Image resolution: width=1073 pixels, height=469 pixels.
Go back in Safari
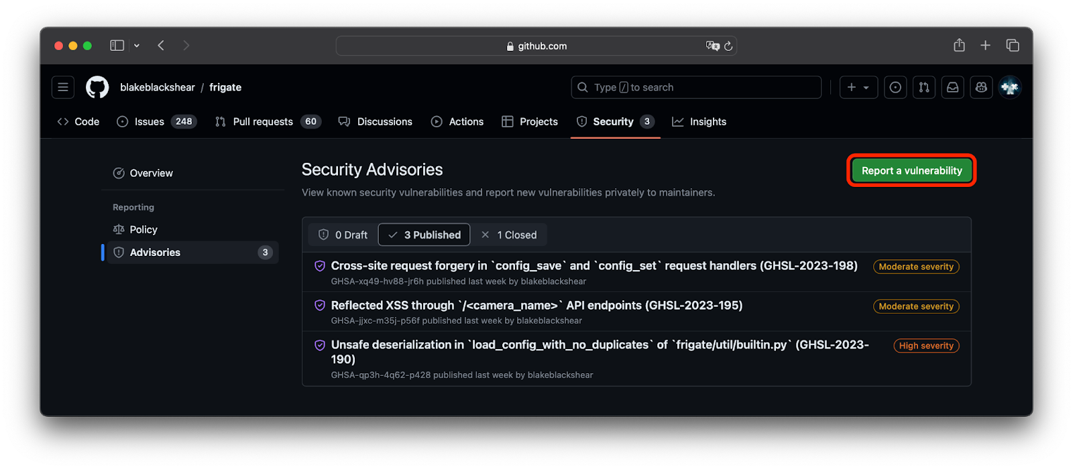(x=161, y=46)
